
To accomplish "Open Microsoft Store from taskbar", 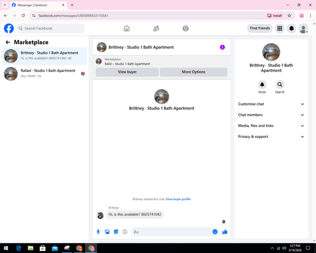I will click(x=42, y=248).
